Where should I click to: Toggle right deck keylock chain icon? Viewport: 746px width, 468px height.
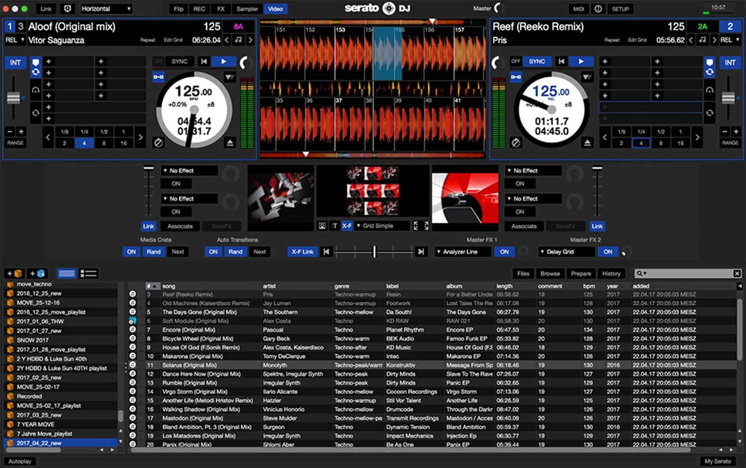(x=516, y=77)
